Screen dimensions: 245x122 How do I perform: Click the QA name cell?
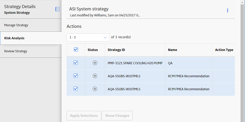(x=189, y=63)
